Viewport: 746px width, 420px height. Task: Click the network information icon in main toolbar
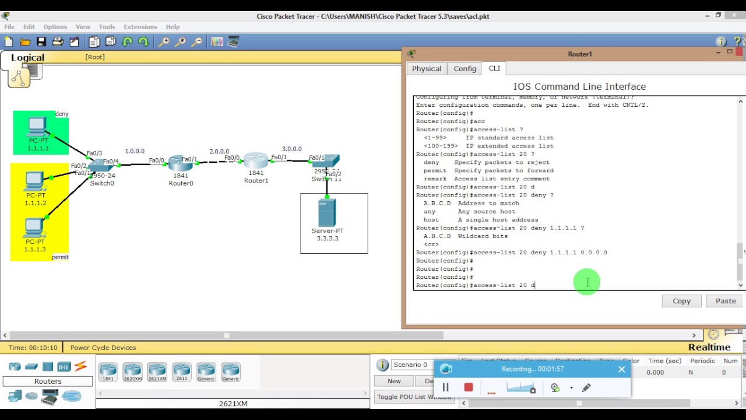tap(721, 42)
